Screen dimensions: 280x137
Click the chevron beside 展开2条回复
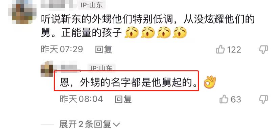(116, 125)
